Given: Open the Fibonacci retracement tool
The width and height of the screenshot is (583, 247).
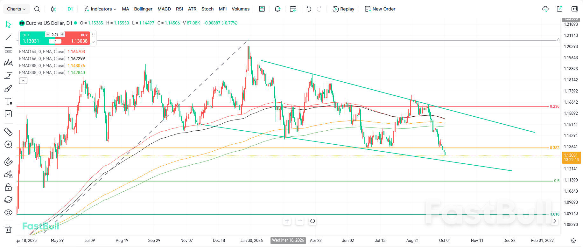Looking at the screenshot, I should 8,50.
